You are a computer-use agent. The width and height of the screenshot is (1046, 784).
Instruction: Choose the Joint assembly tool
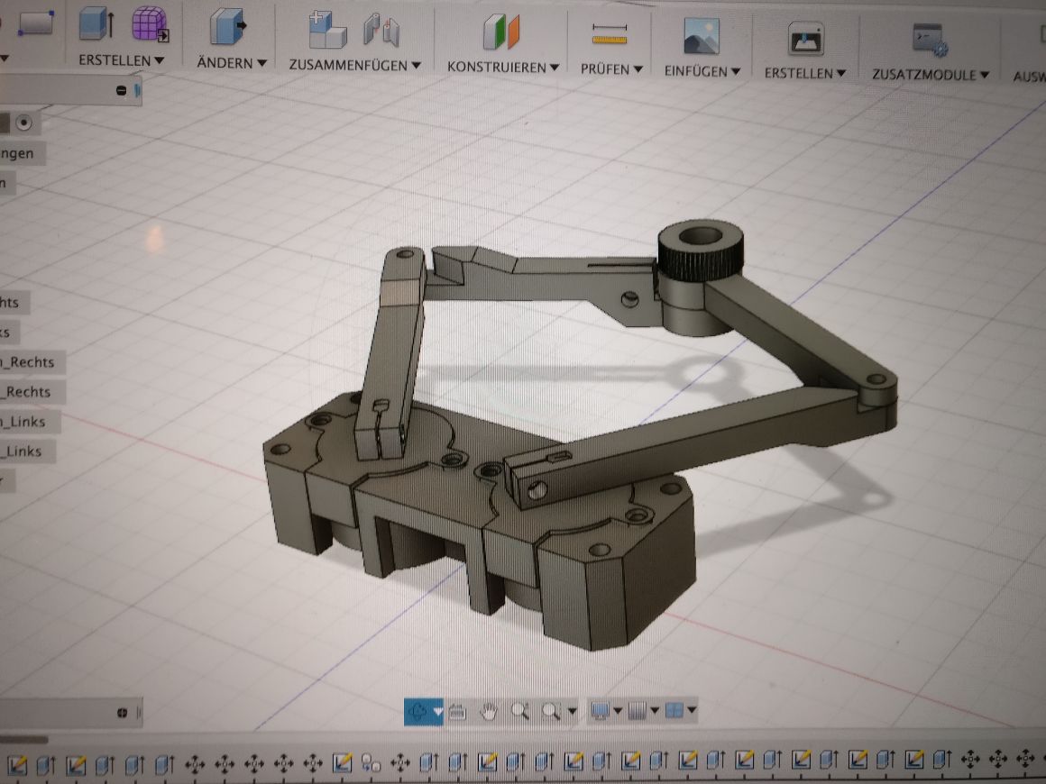(381, 32)
